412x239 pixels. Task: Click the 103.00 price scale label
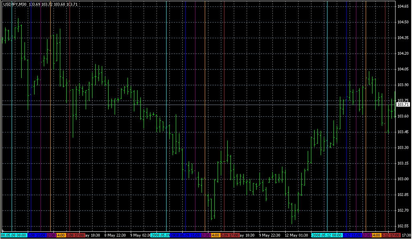[403, 179]
